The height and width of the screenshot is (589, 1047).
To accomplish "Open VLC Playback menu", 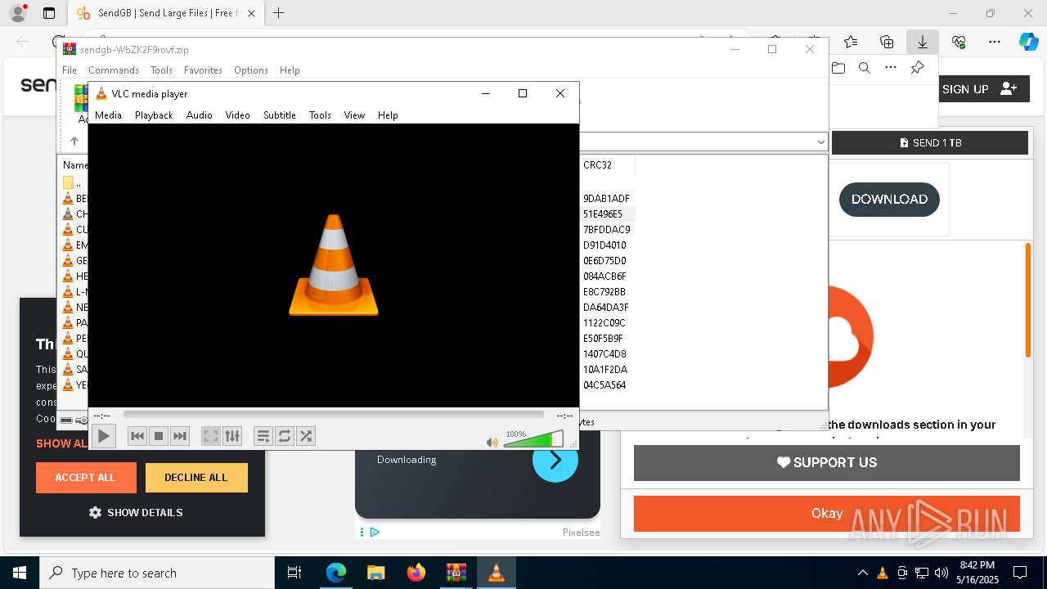I will [154, 115].
